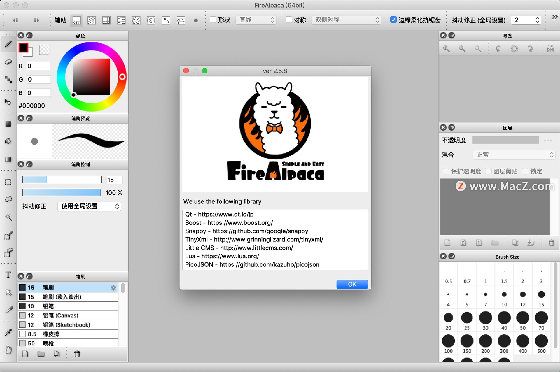Select the Eyedropper tool
The image size is (560, 372).
point(8,332)
